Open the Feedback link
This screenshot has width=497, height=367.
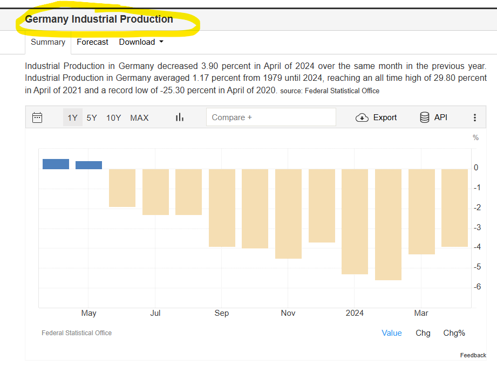click(473, 355)
